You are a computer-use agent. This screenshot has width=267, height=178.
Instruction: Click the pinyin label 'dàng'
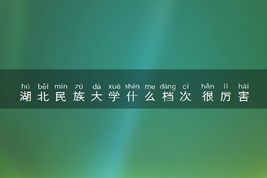[x=168, y=87]
